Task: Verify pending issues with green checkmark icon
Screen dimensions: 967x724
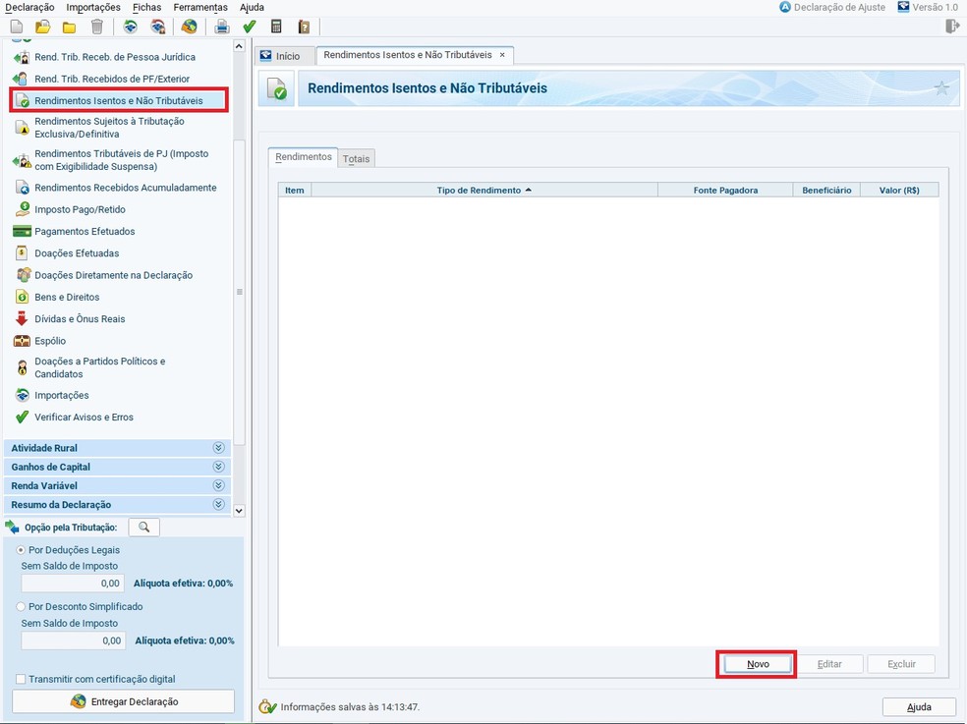Action: point(250,27)
